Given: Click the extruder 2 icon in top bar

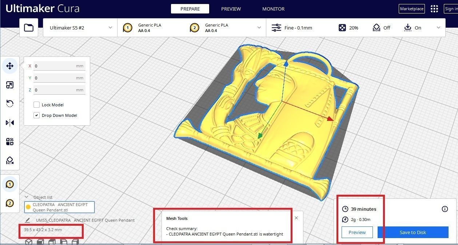Looking at the screenshot, I should (194, 28).
